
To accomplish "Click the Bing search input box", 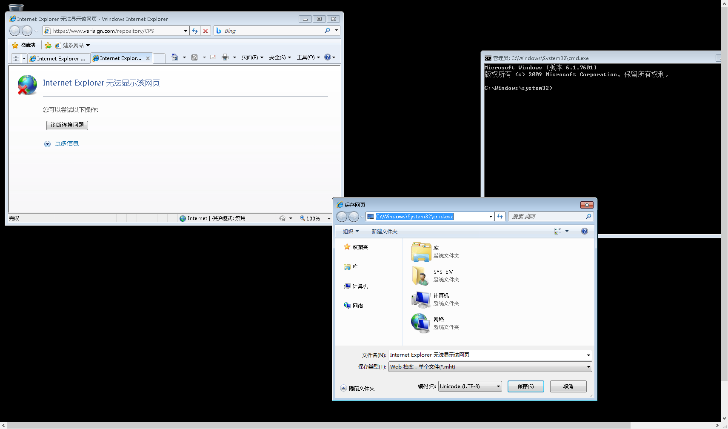I will coord(273,31).
